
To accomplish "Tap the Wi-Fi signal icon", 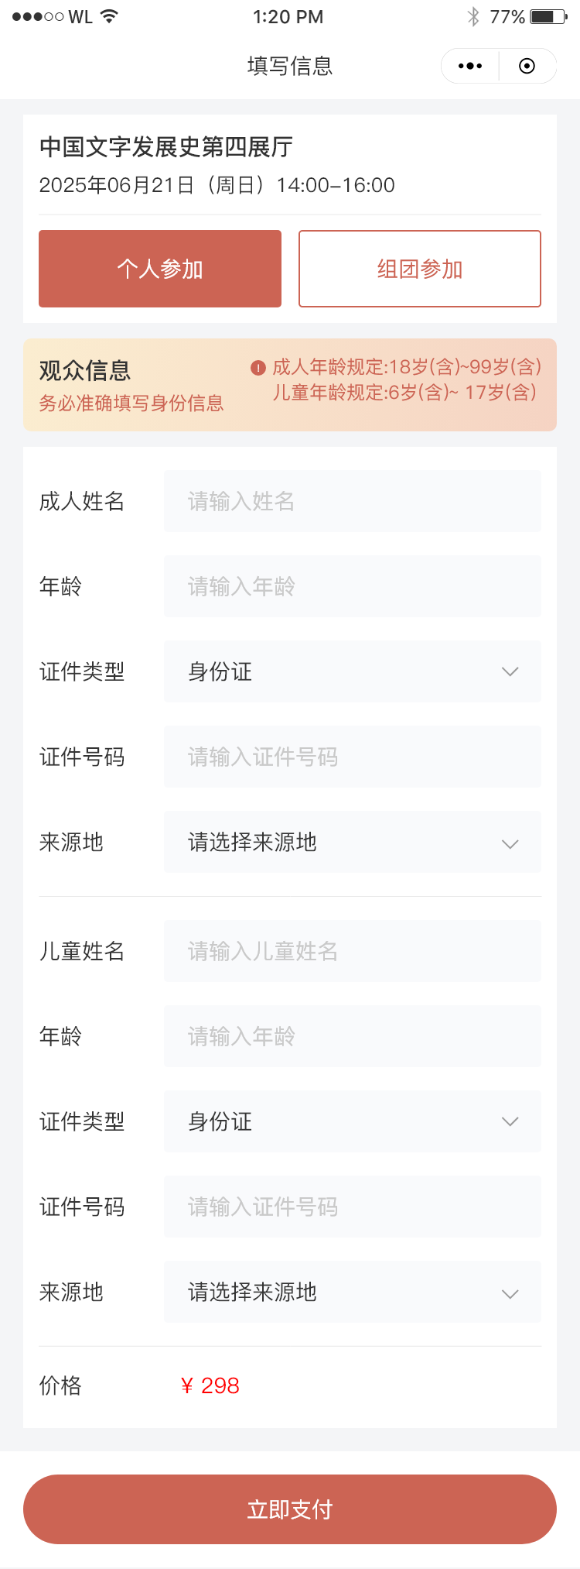I will click(110, 16).
